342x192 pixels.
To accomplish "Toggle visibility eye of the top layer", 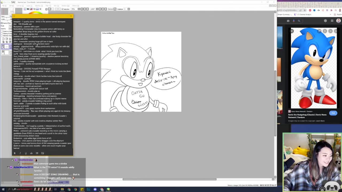I will point(3,45).
